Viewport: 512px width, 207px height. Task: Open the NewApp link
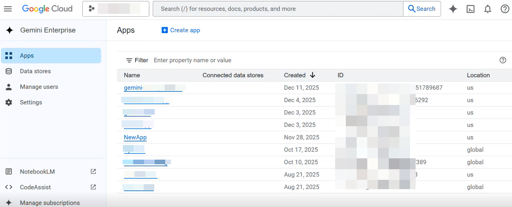(135, 137)
